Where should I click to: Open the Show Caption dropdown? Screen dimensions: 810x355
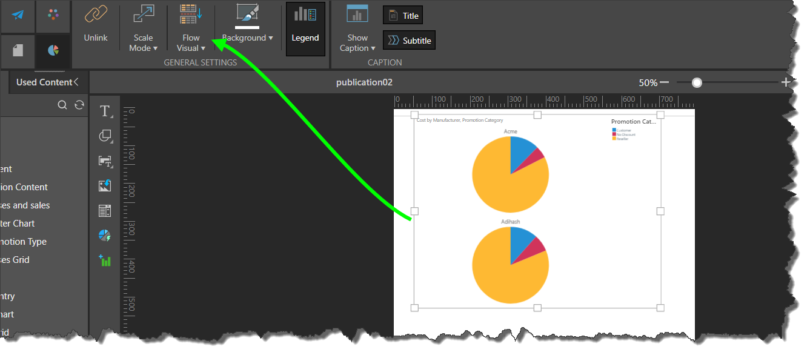pyautogui.click(x=357, y=43)
